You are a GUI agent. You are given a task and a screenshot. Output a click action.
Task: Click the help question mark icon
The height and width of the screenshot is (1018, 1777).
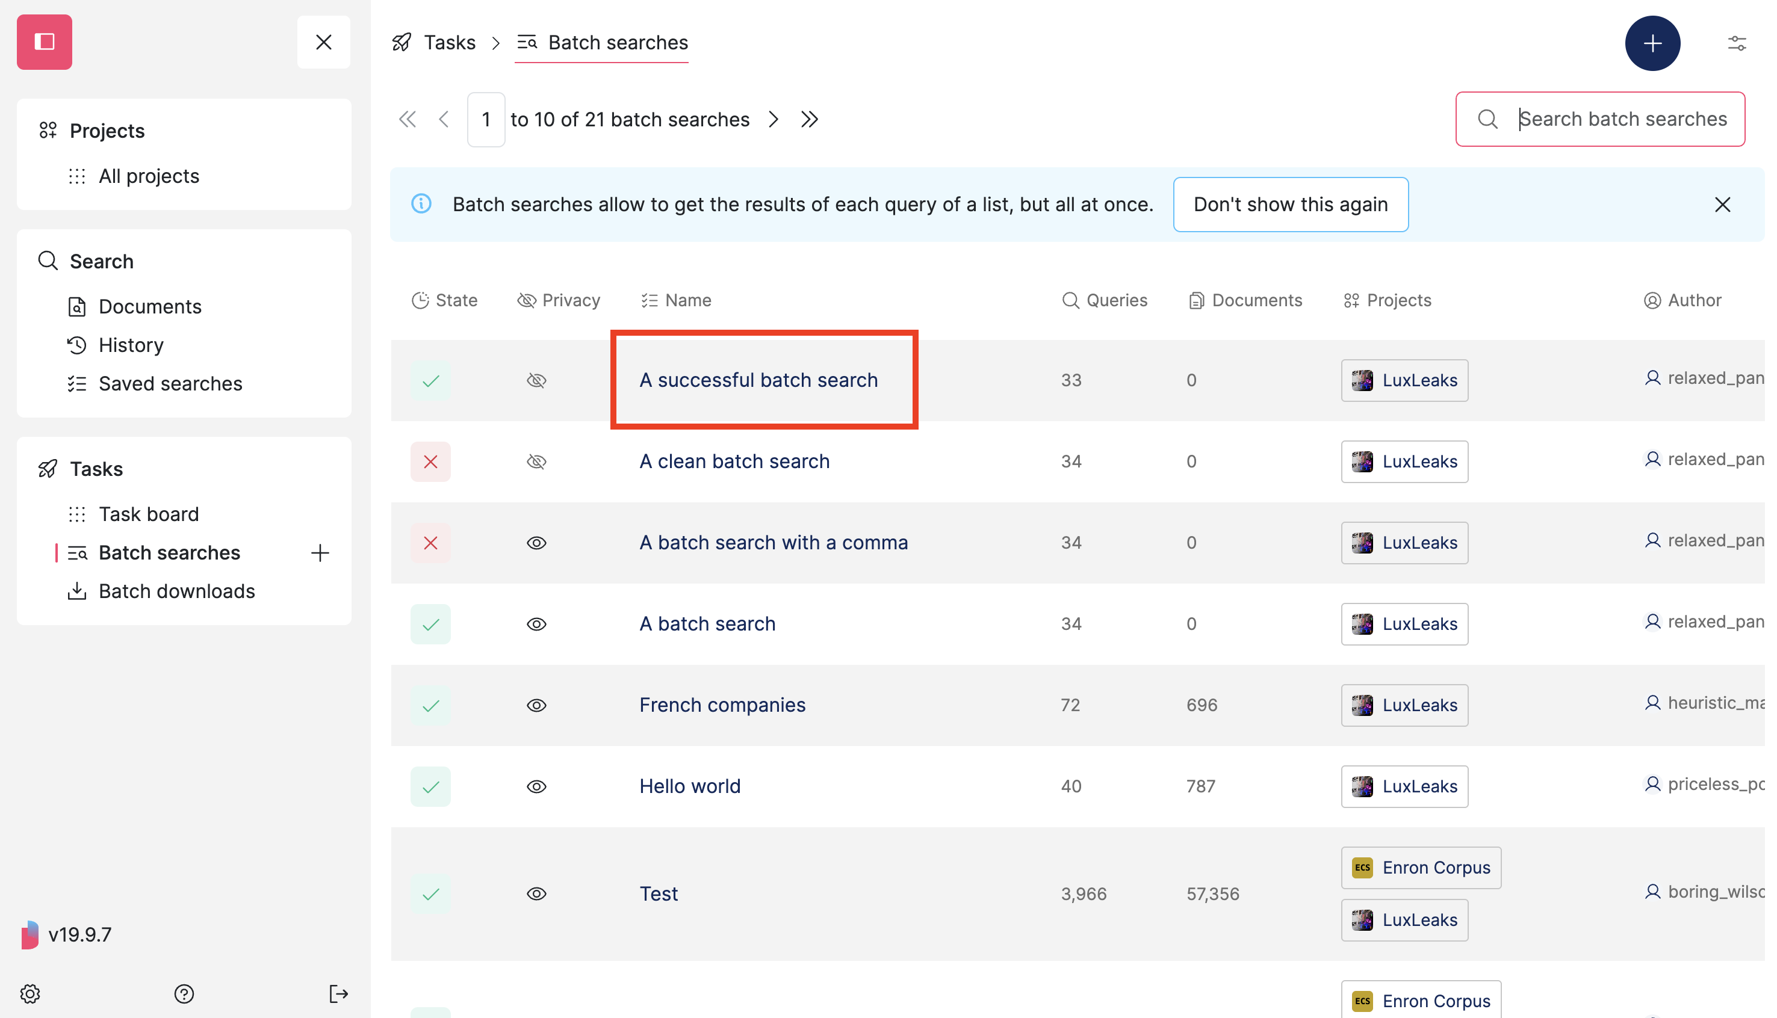tap(184, 993)
